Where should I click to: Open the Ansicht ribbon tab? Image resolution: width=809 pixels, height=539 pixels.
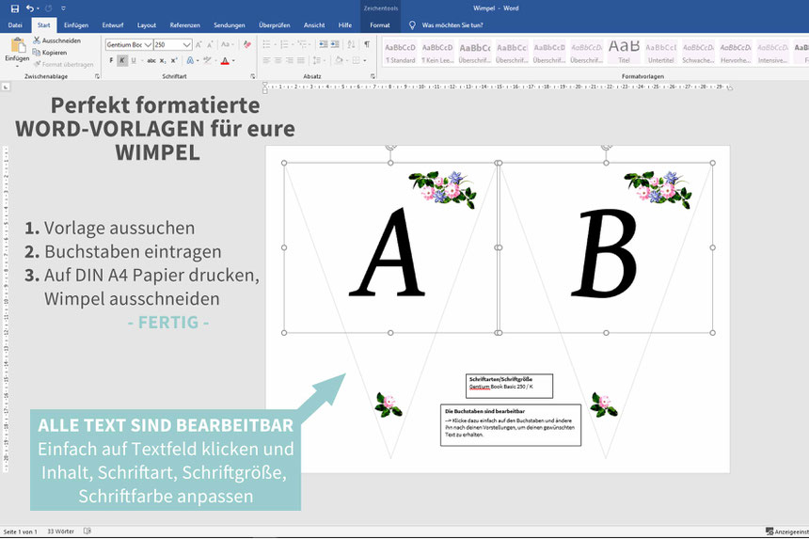pyautogui.click(x=314, y=24)
